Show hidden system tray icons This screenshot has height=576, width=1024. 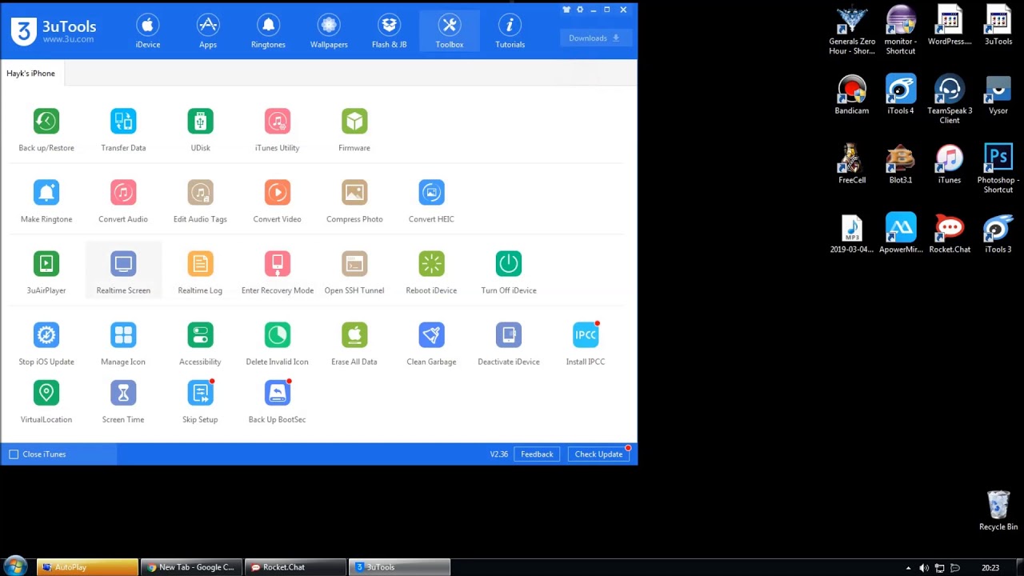click(908, 568)
